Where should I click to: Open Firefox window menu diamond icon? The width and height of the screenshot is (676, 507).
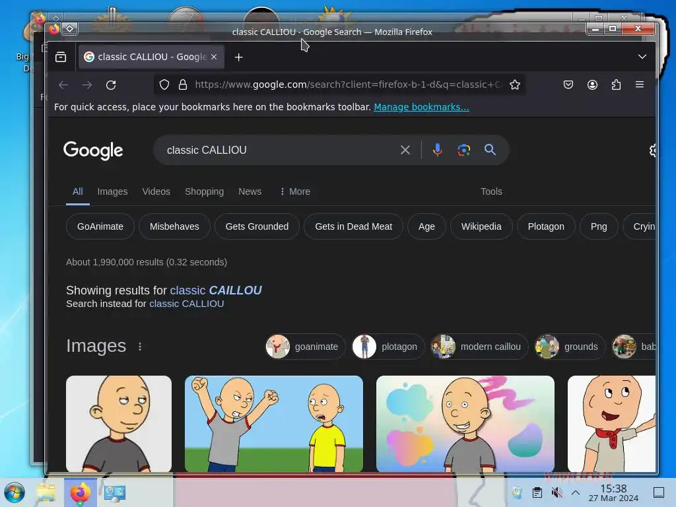pyautogui.click(x=69, y=29)
